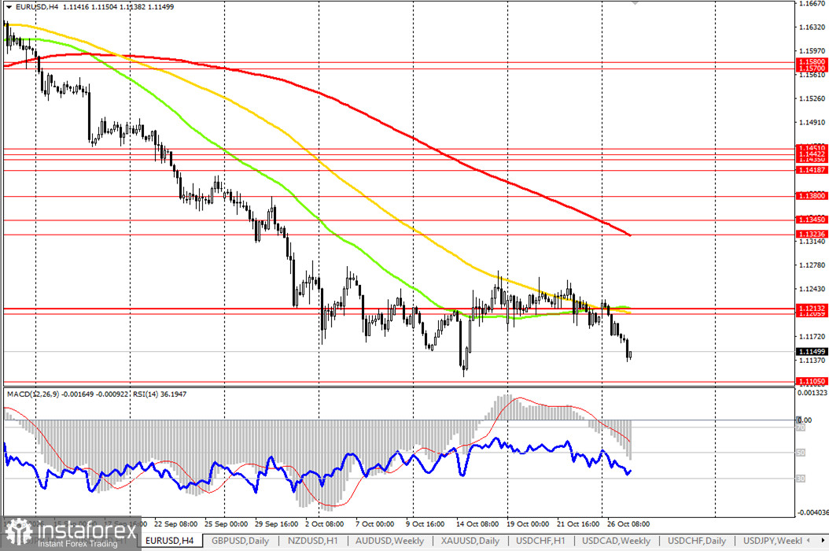The image size is (829, 551).
Task: Open the USDCAD,Weekly chart tab
Action: [616, 541]
